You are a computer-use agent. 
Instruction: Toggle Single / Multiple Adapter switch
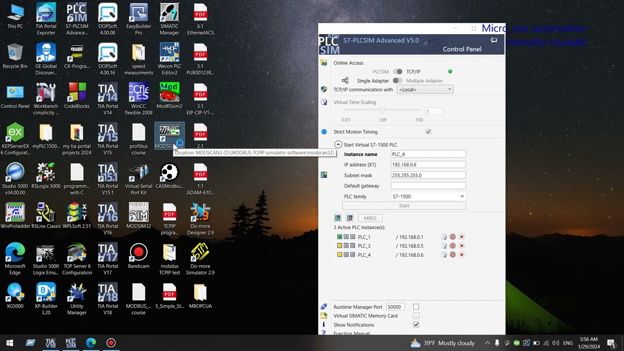click(398, 81)
